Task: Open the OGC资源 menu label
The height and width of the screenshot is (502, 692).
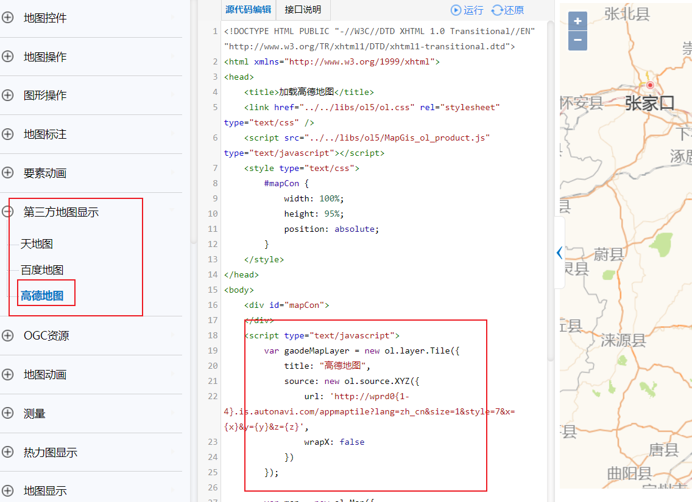Action: (x=46, y=336)
